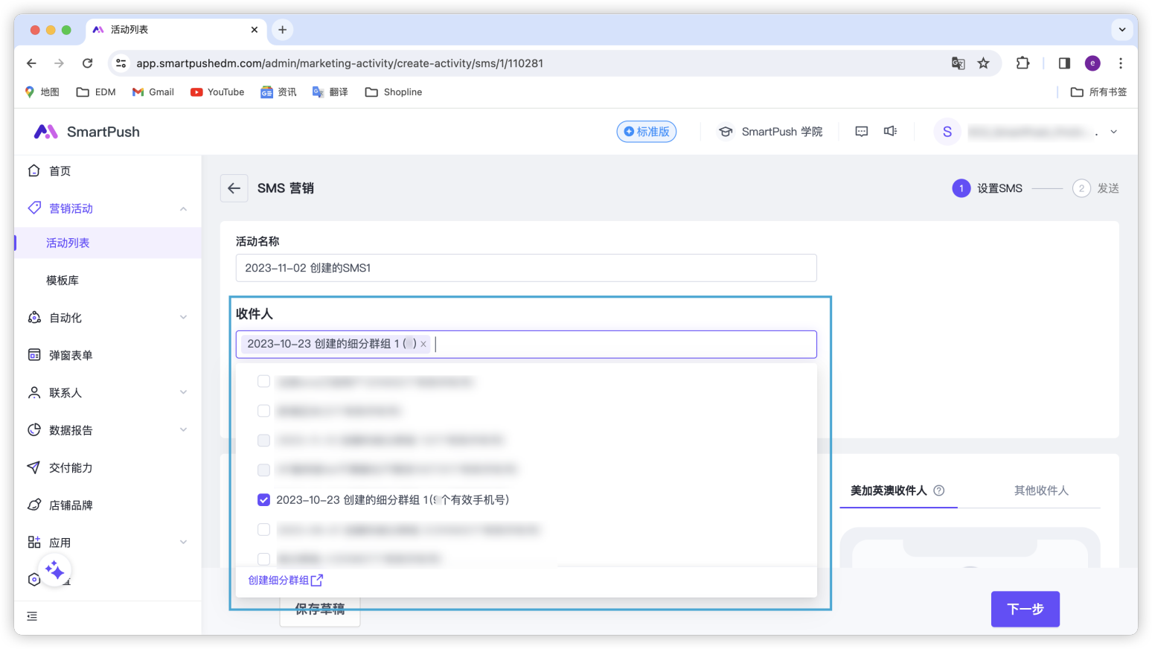Switch to the 其他收件人 tab

coord(1040,490)
